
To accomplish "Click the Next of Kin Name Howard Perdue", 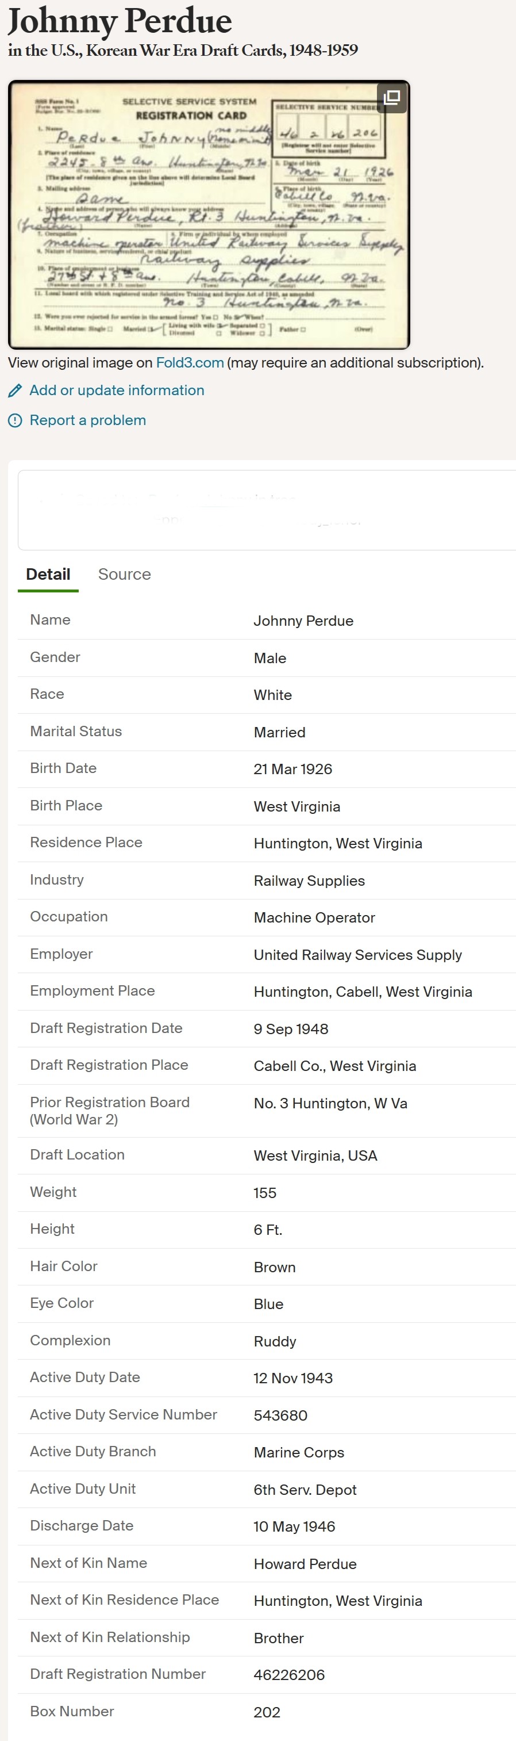I will pyautogui.click(x=305, y=1563).
